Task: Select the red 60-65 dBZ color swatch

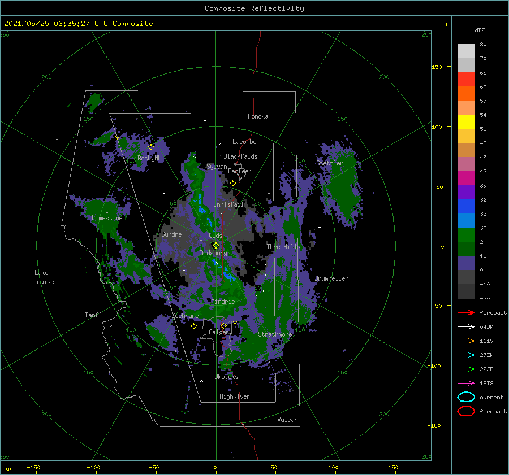Action: tap(466, 80)
